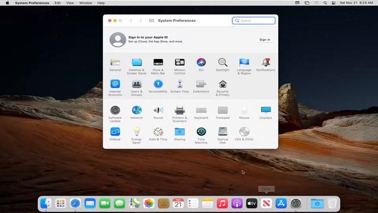Open Keyboard preferences
Viewport: 378px width, 213px height.
(201, 112)
